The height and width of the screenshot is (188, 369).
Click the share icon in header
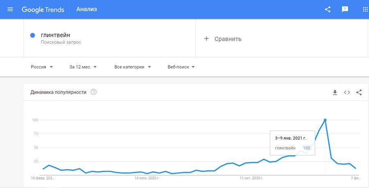pyautogui.click(x=328, y=9)
